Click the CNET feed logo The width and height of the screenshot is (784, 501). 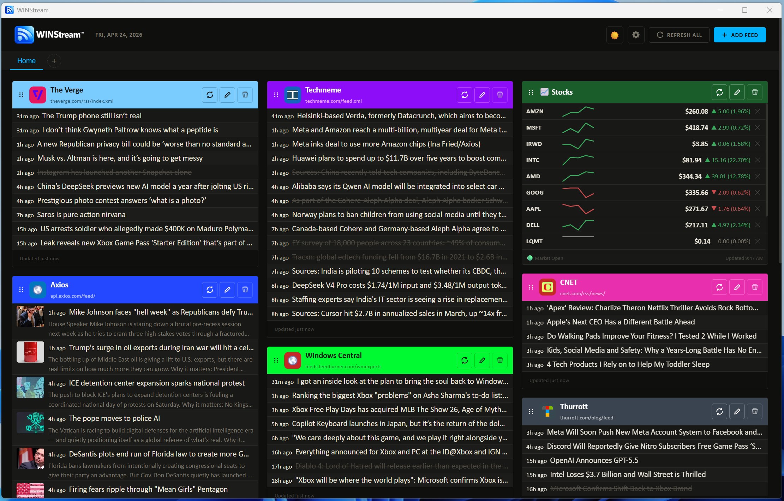[547, 287]
